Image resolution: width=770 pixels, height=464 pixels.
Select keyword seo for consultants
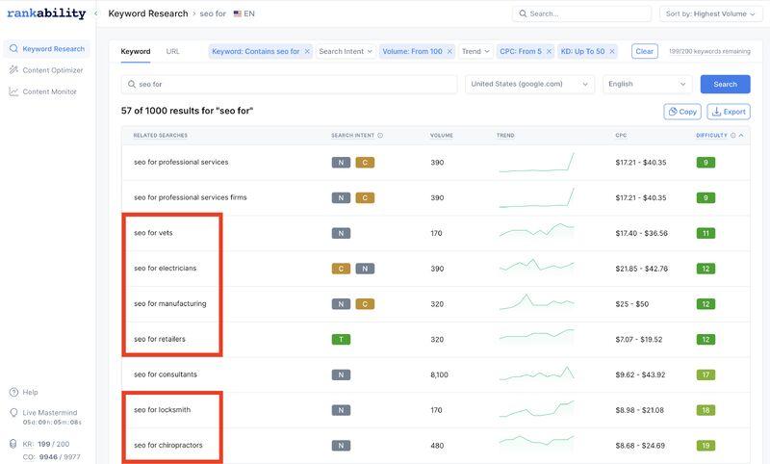[x=165, y=374]
